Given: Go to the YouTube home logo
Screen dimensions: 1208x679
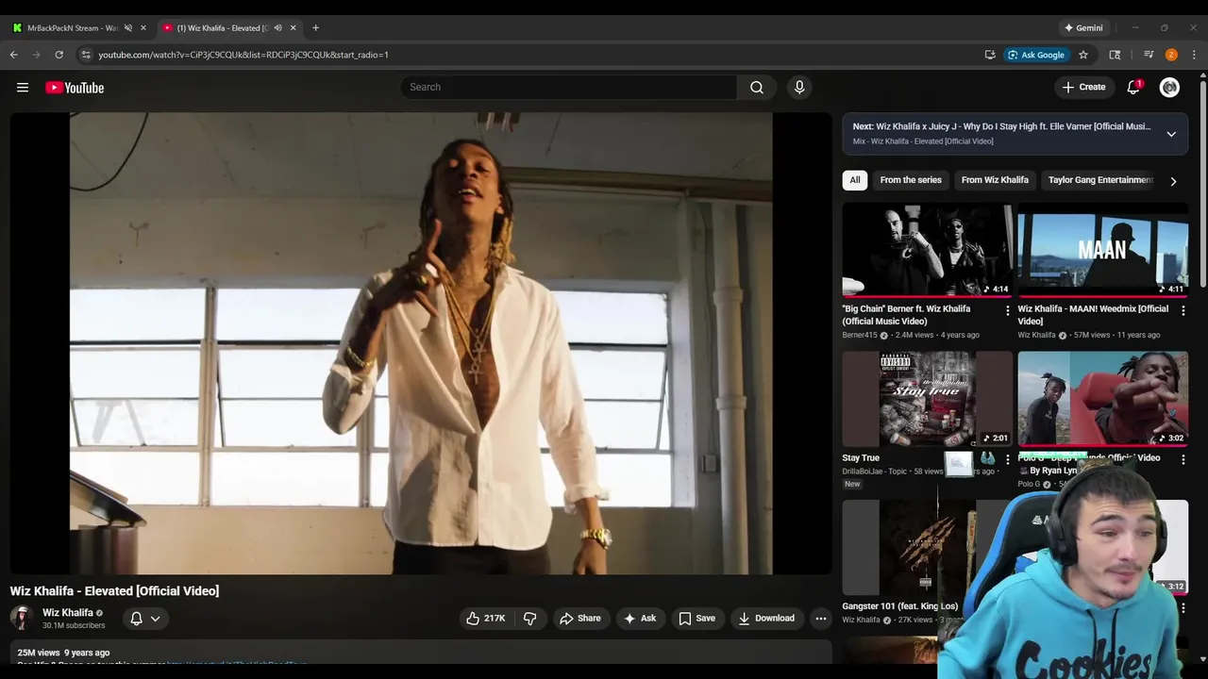Looking at the screenshot, I should pyautogui.click(x=75, y=88).
